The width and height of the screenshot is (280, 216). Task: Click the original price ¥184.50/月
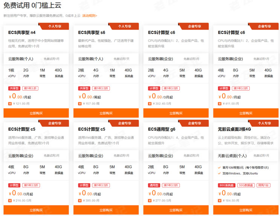point(231,201)
